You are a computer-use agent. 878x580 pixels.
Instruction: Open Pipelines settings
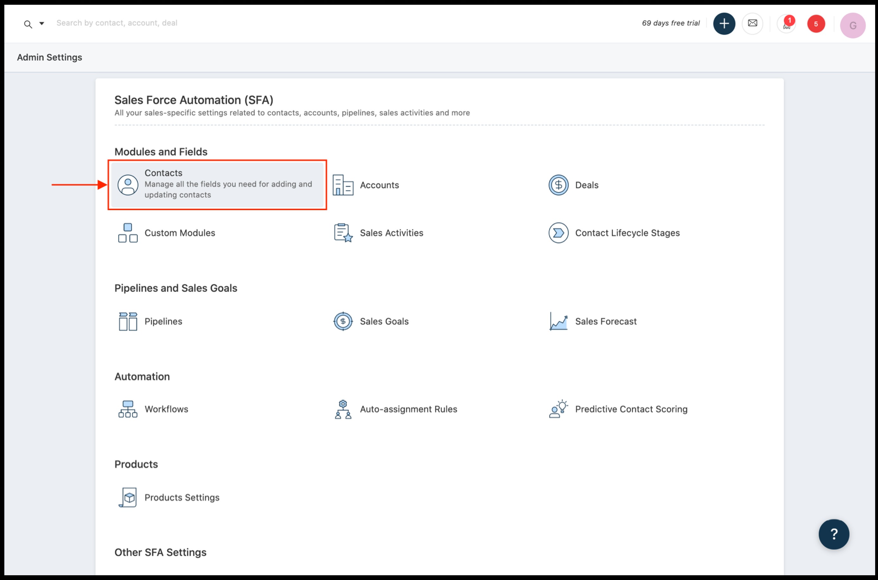coord(163,321)
